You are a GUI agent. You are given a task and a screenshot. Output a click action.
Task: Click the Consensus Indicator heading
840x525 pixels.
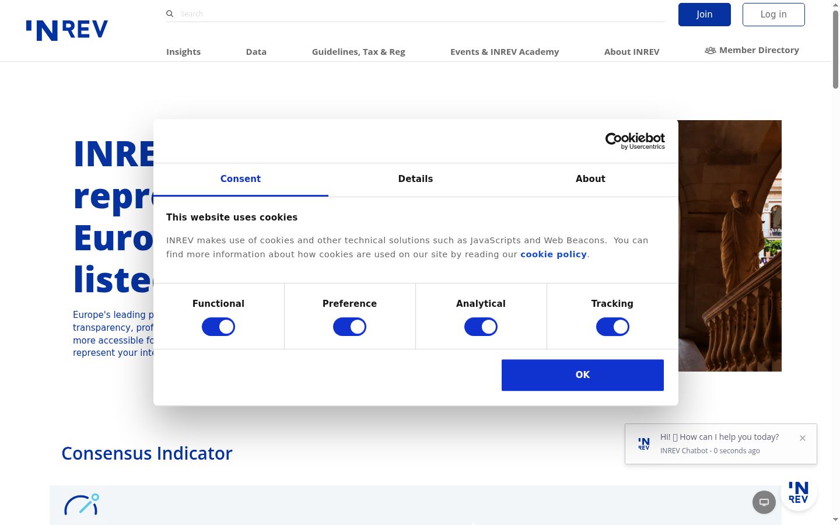point(147,453)
